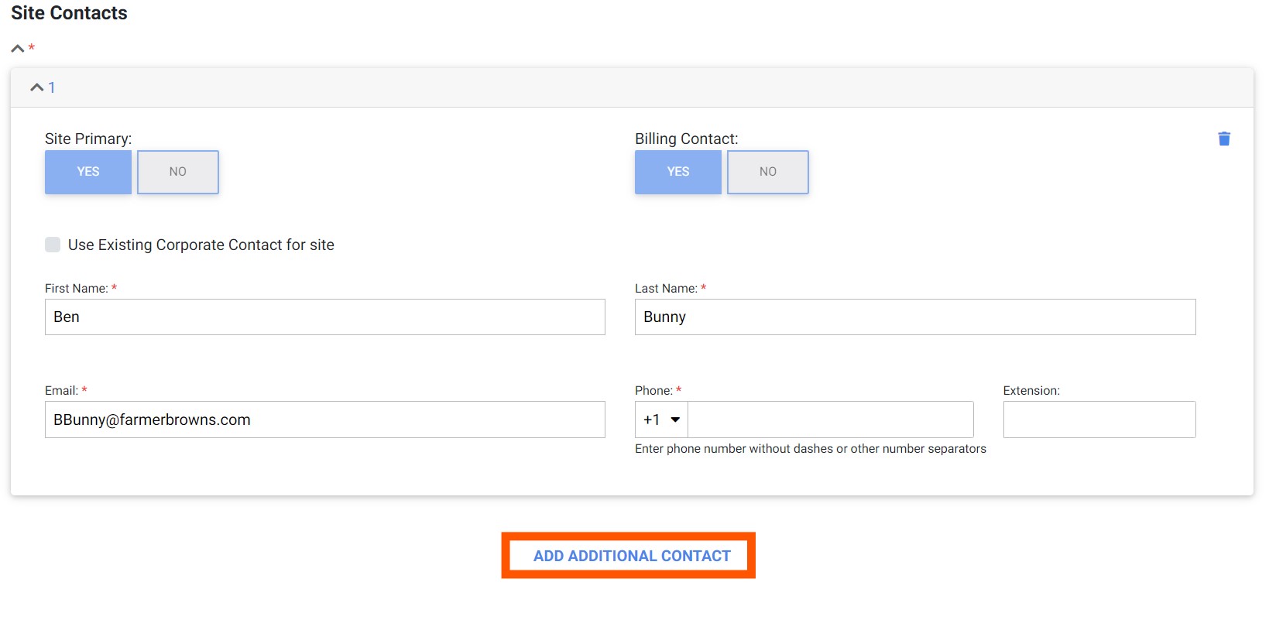The width and height of the screenshot is (1269, 620).
Task: Delete contact 1 with the trash icon
Action: [1223, 139]
